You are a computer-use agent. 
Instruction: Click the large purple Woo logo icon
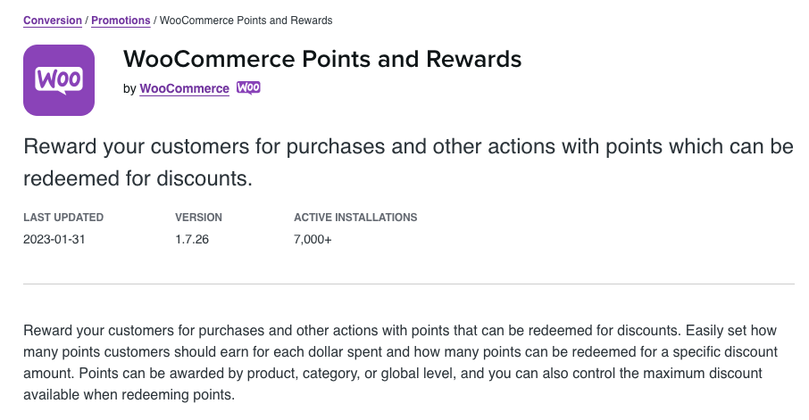tap(59, 80)
